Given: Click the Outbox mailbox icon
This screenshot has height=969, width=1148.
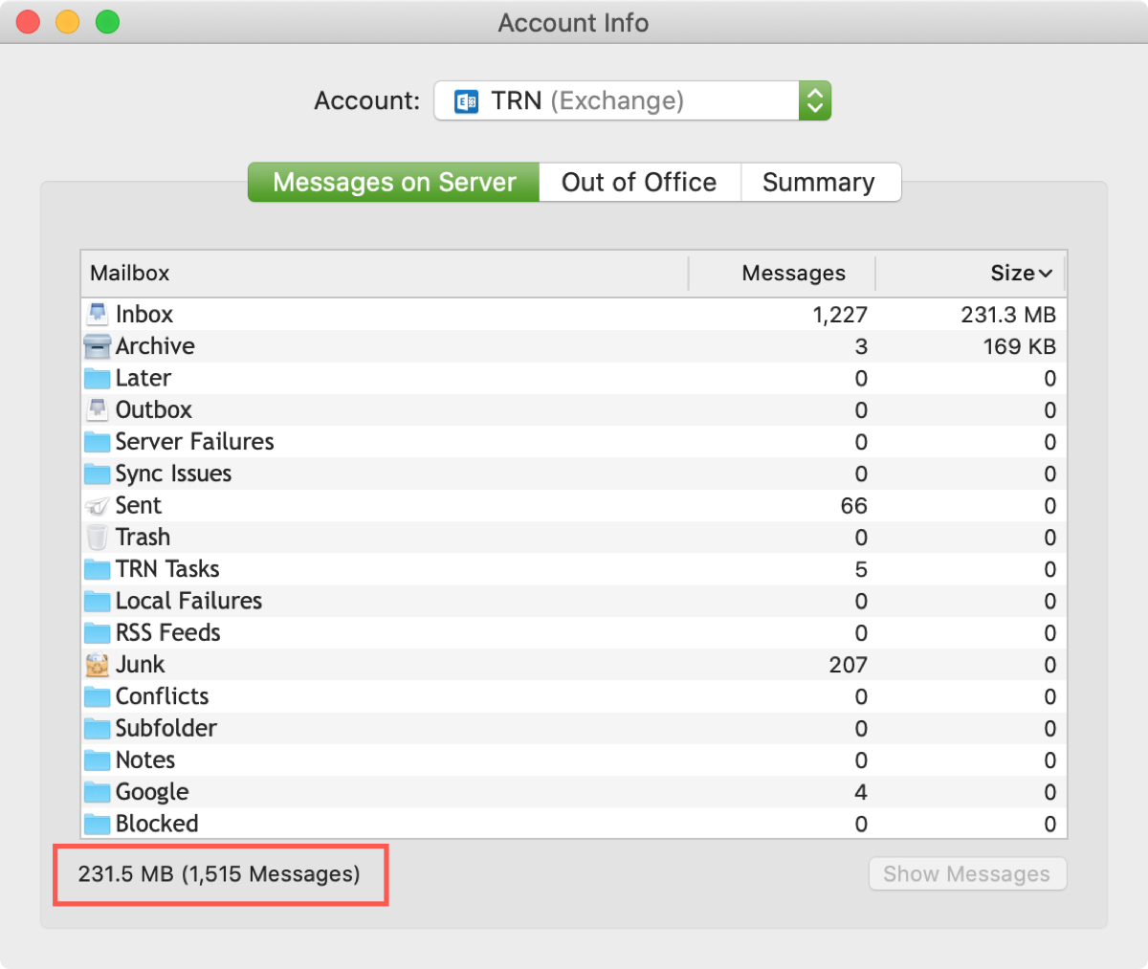Looking at the screenshot, I should pyautogui.click(x=97, y=408).
